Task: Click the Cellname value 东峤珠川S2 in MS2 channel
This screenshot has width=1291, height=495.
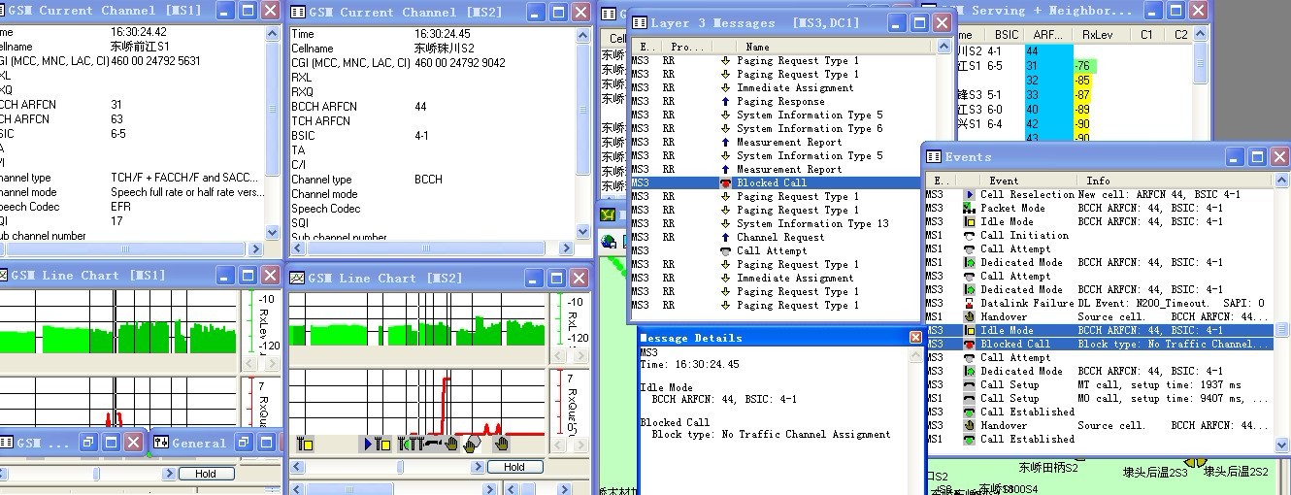Action: click(x=445, y=48)
